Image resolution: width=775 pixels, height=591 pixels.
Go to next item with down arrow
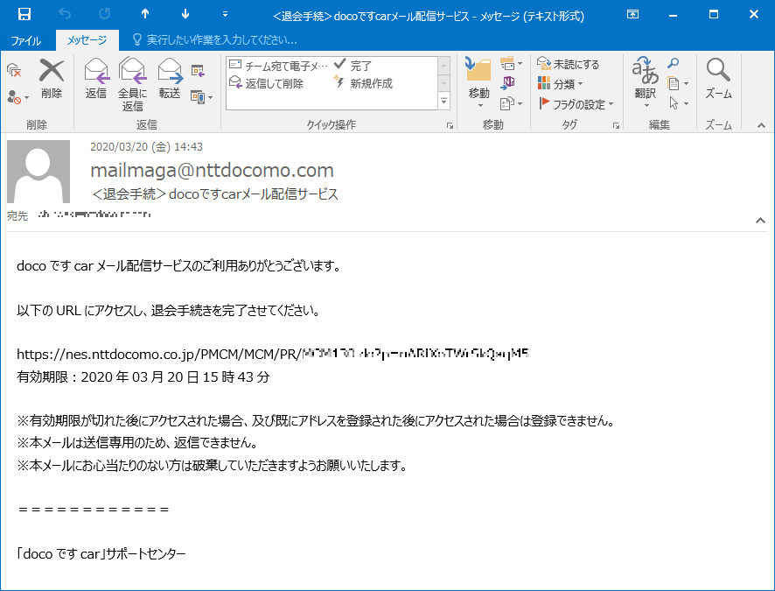tap(185, 14)
